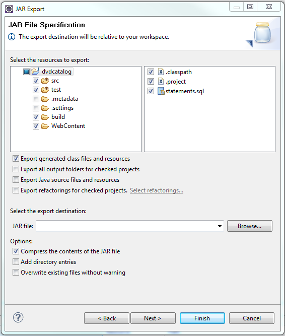This screenshot has height=336, width=285.
Task: Click inside the JAR file text field
Action: point(126,226)
